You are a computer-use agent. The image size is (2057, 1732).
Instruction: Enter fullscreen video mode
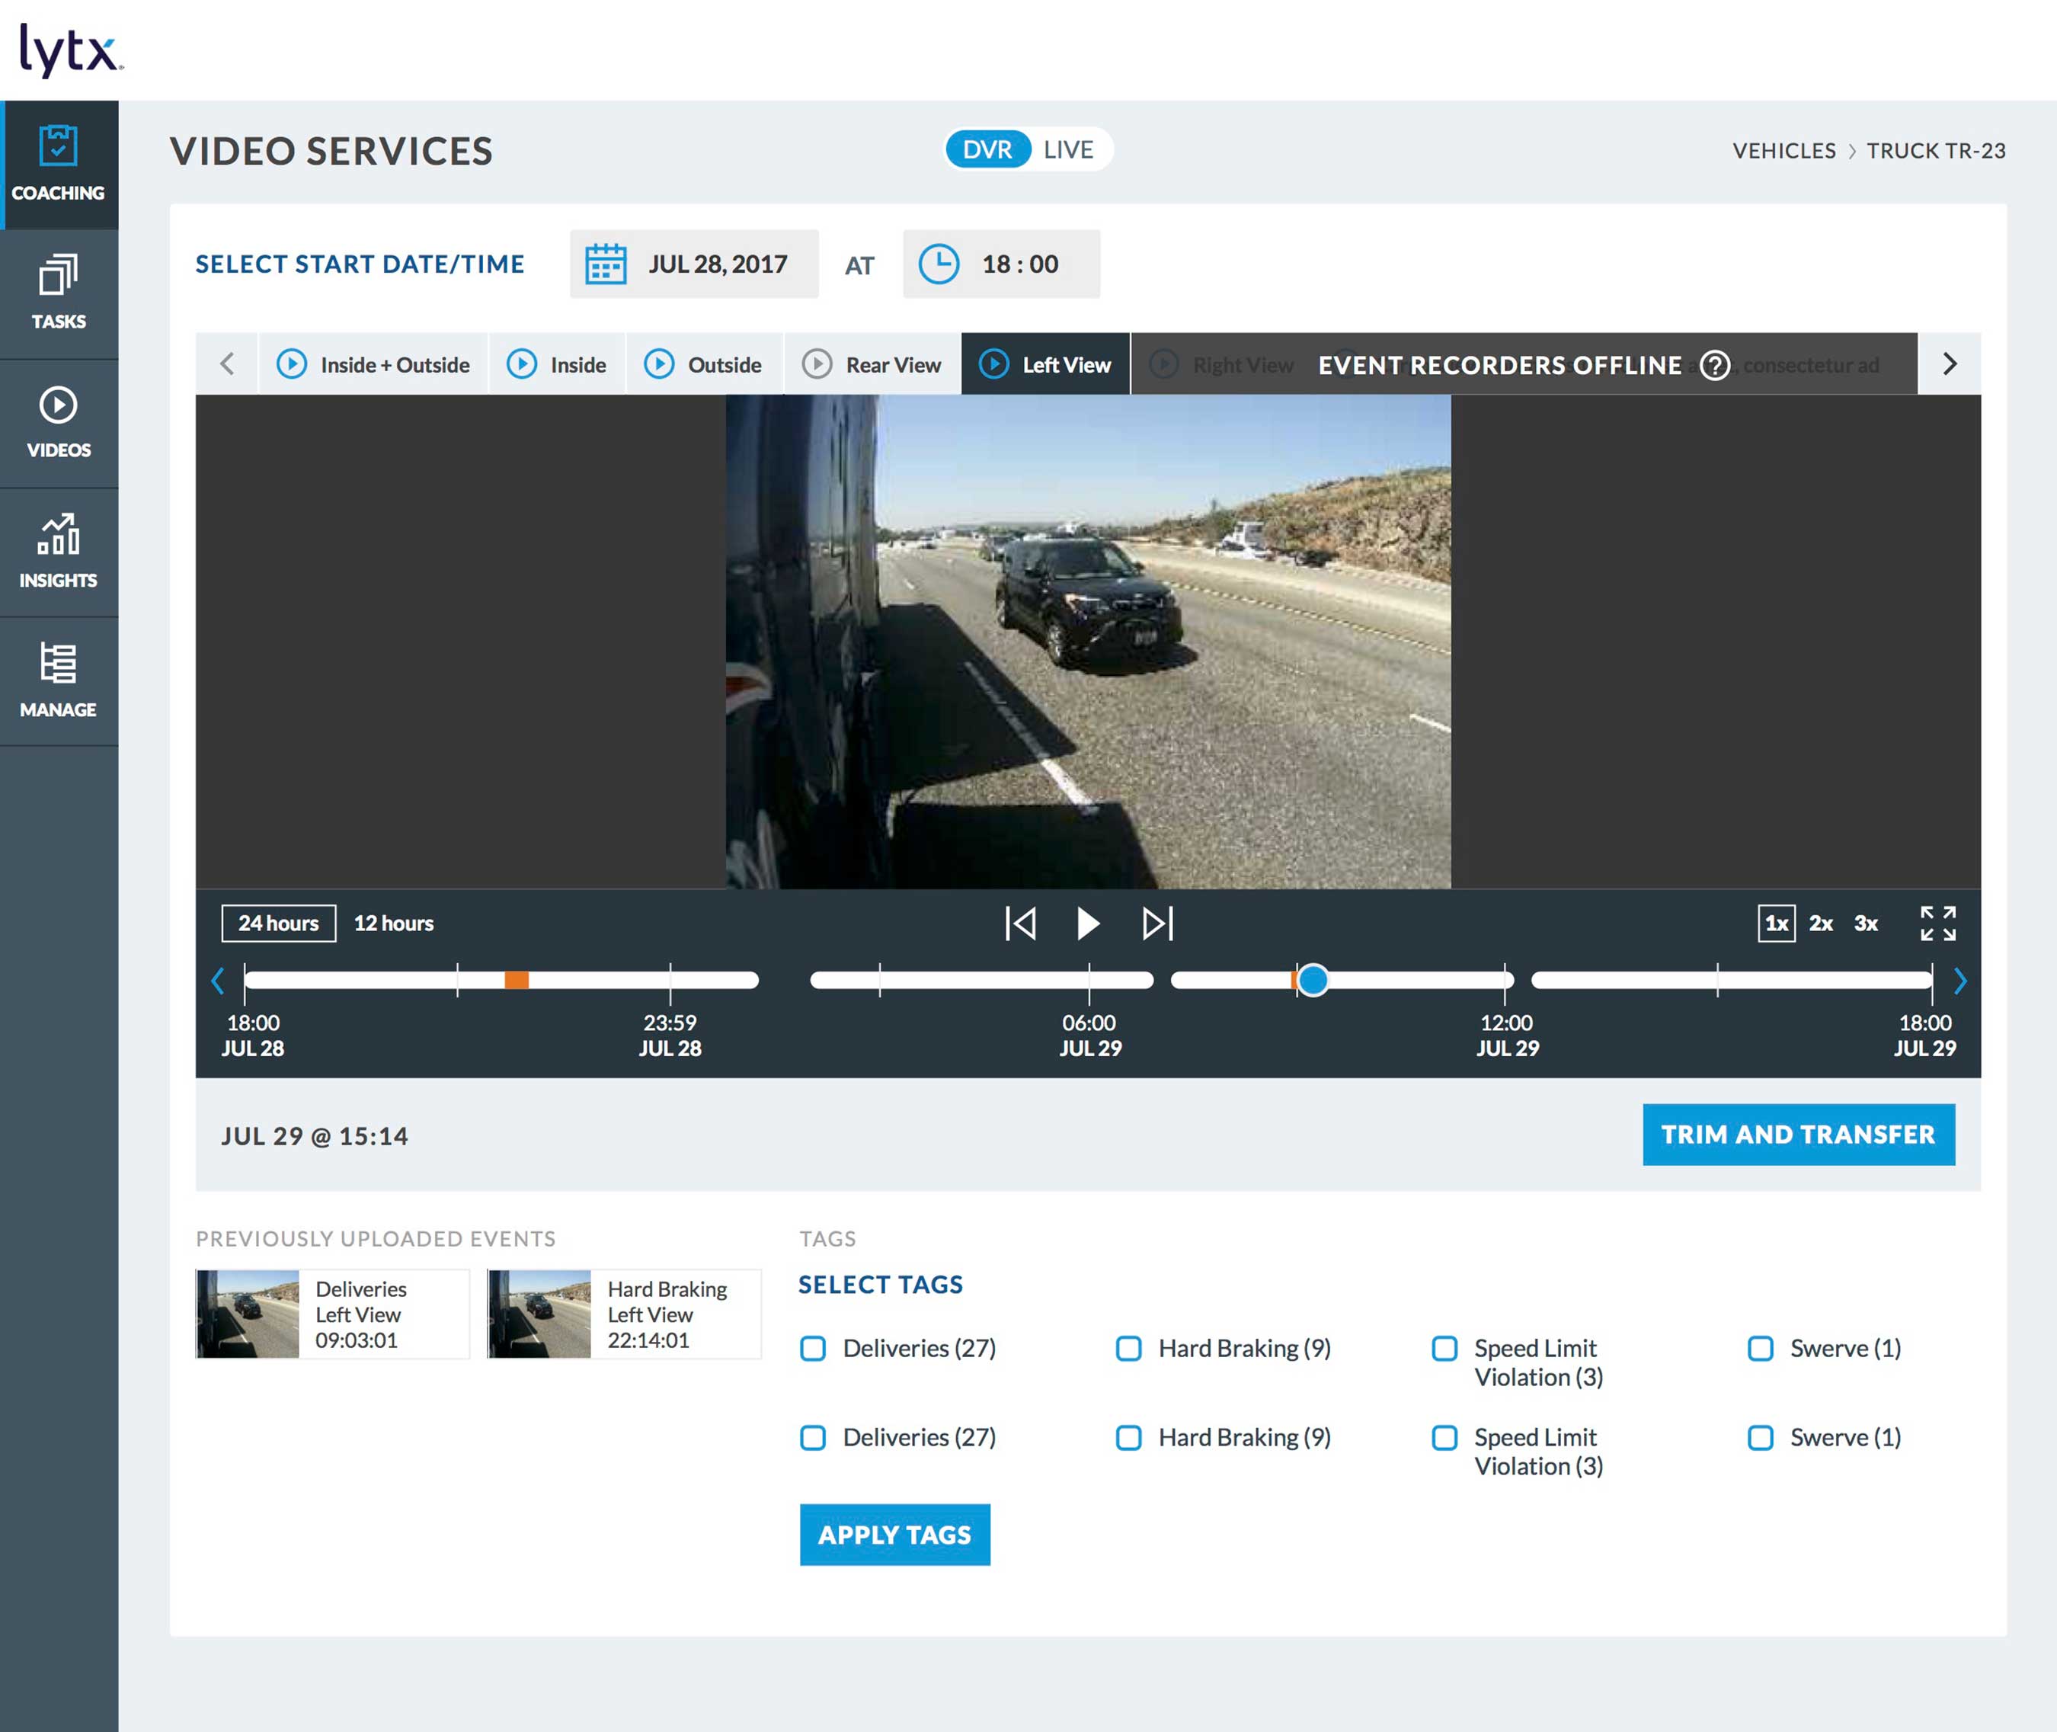pyautogui.click(x=1937, y=923)
